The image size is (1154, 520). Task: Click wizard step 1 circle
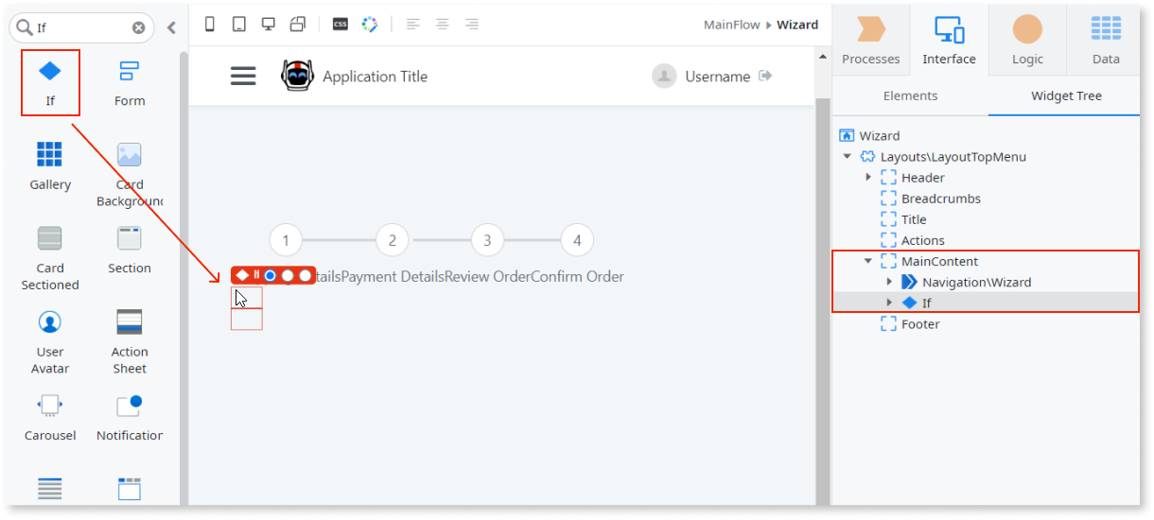[x=286, y=240]
